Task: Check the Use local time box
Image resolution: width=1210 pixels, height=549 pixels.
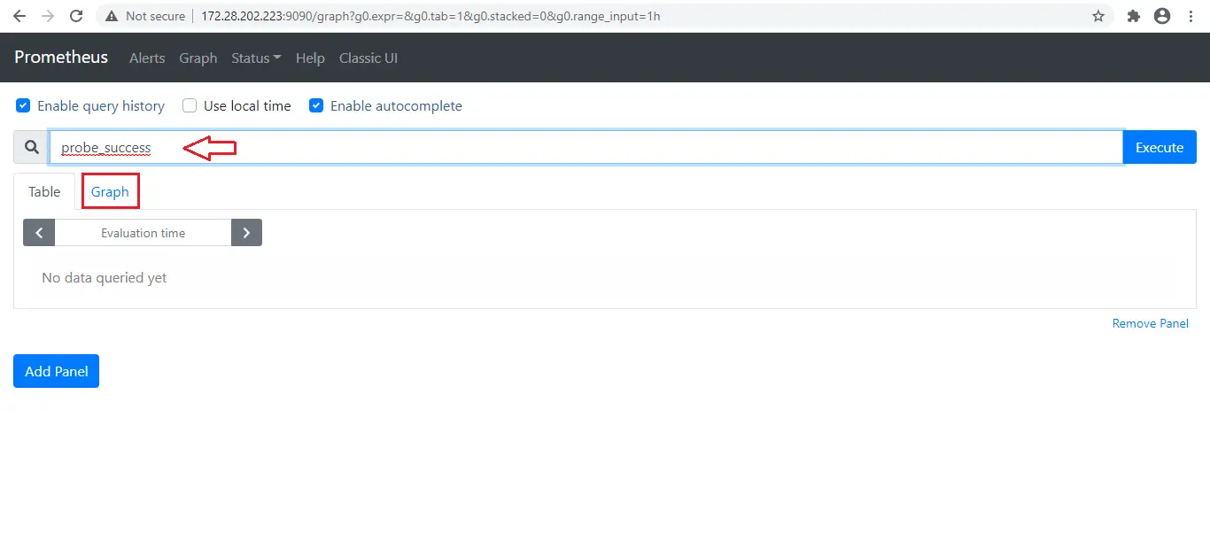Action: [190, 105]
